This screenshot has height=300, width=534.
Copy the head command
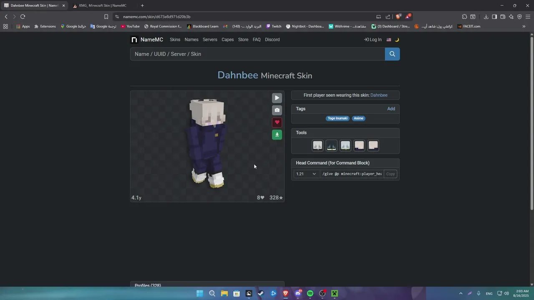[x=390, y=174]
